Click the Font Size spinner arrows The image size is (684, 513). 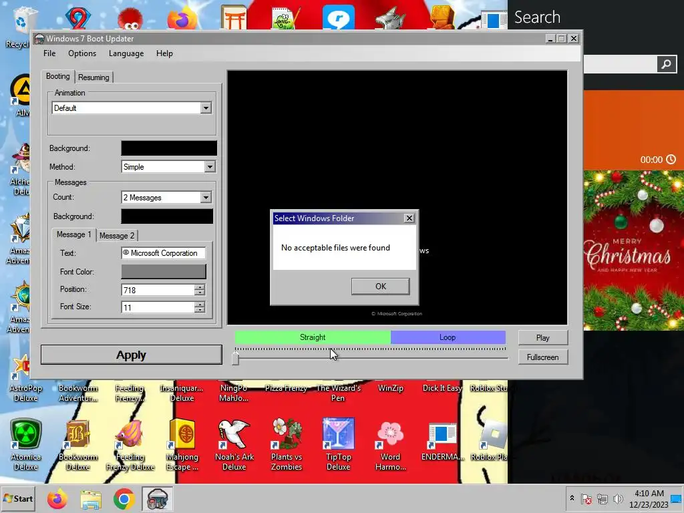coord(200,307)
